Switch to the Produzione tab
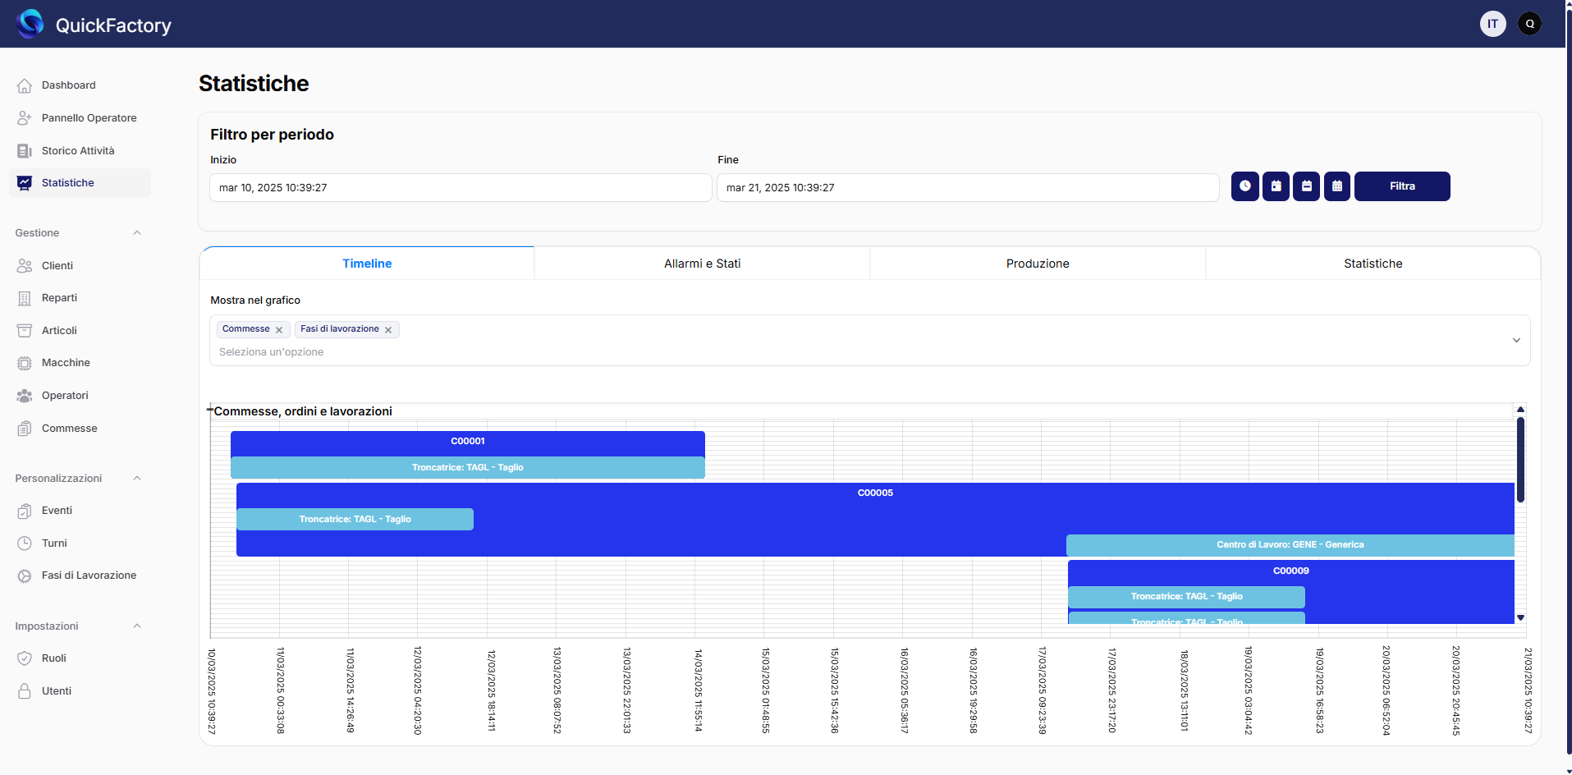This screenshot has height=775, width=1572. [1038, 264]
